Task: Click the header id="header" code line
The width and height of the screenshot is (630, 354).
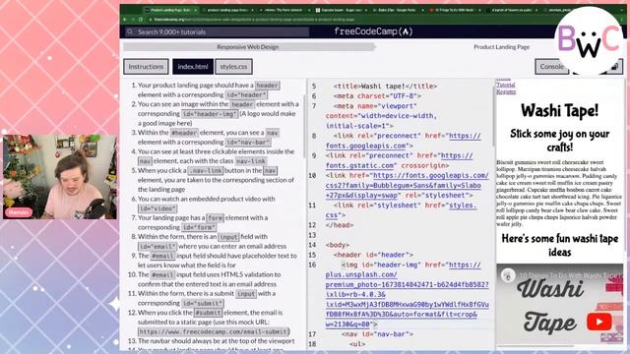Action: 373,255
